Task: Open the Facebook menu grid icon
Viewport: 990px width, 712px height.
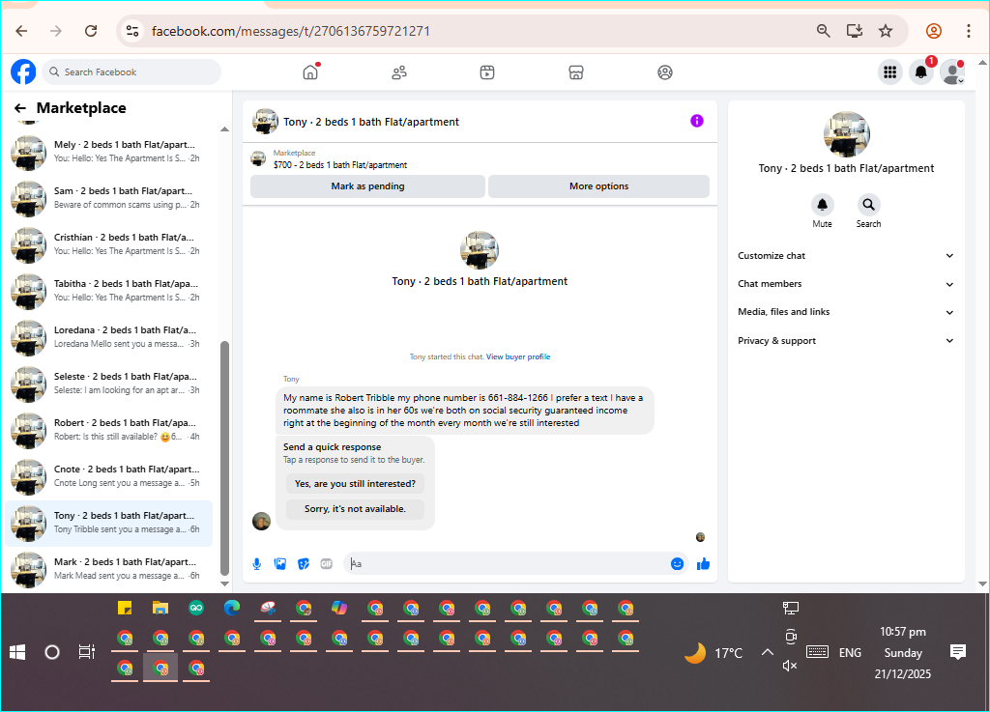Action: 890,72
